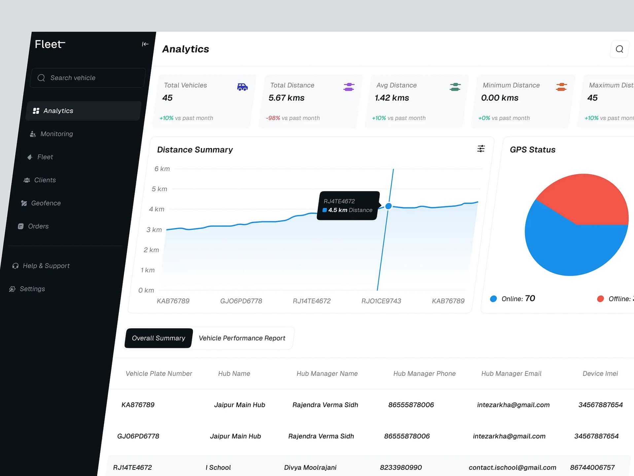Click email contact.ischool@gmail.com
Image resolution: width=634 pixels, height=476 pixels.
click(x=512, y=468)
